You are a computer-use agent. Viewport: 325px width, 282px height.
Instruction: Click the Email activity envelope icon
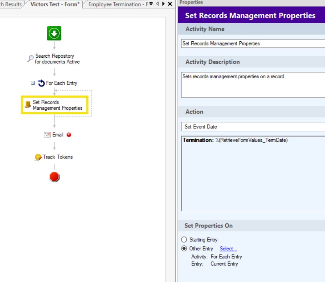point(47,135)
